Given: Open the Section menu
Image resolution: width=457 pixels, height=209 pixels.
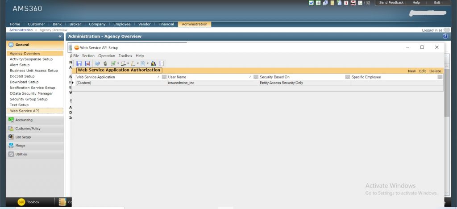Looking at the screenshot, I should [x=88, y=56].
